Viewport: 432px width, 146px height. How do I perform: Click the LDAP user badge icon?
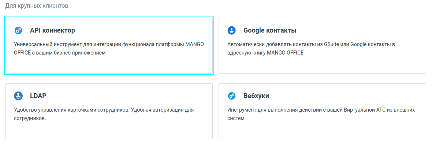[18, 96]
